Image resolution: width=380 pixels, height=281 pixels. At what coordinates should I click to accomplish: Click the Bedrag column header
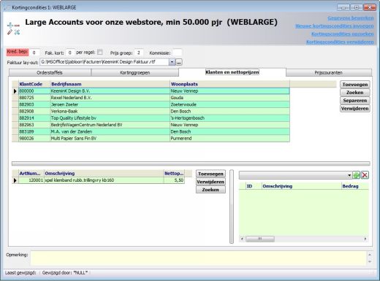355,186
